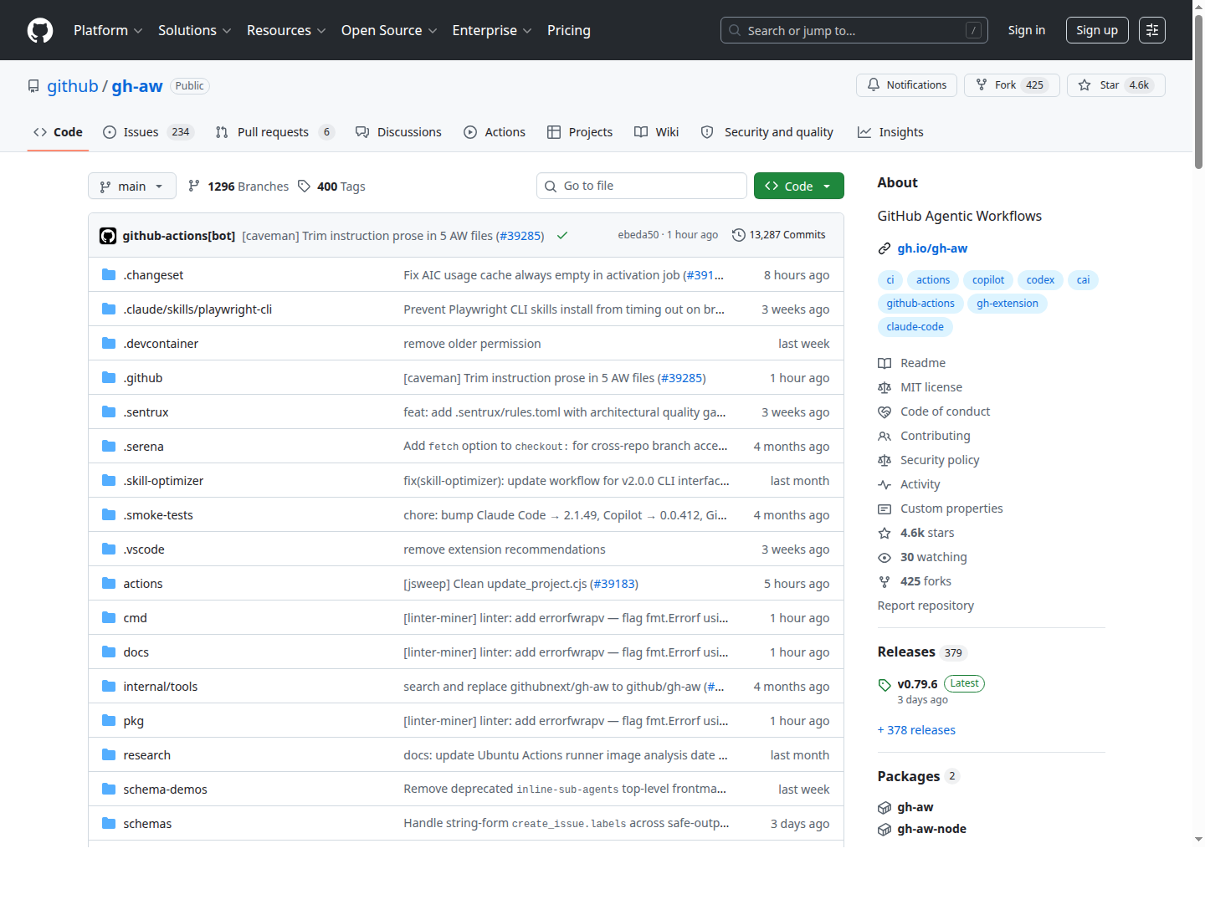
Task: Click the github-actions bot avatar
Action: [x=108, y=236]
